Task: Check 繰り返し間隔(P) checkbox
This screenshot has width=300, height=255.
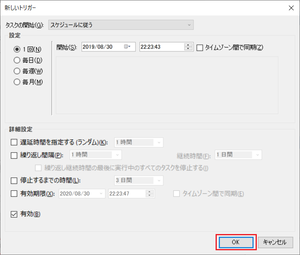Action: point(14,155)
